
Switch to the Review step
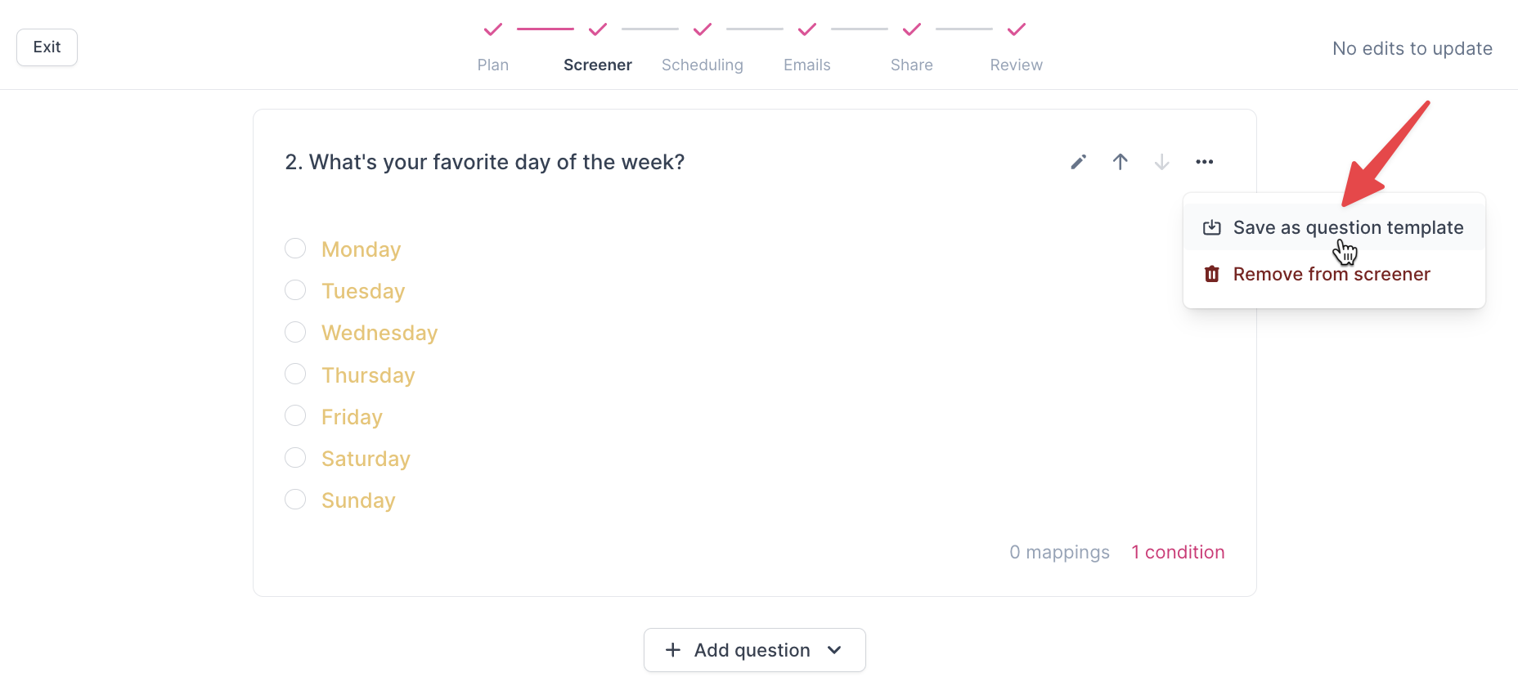coord(1016,65)
